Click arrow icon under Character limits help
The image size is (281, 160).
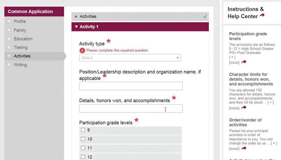(244, 108)
